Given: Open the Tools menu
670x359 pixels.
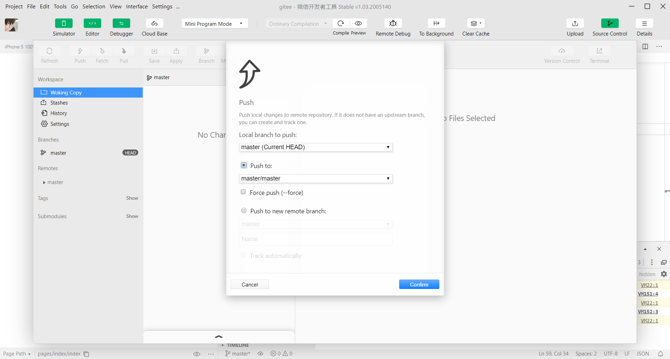Looking at the screenshot, I should click(60, 7).
